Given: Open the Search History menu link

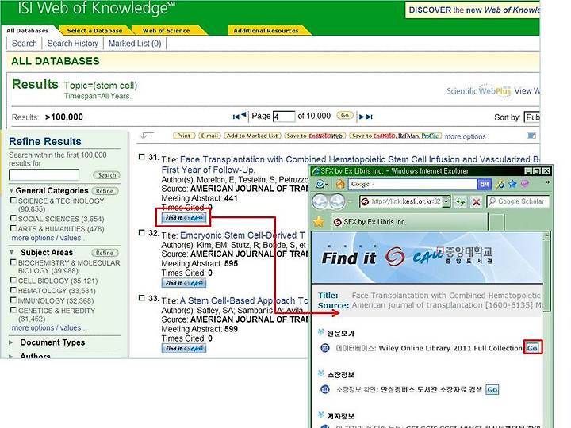Looking at the screenshot, I should click(72, 44).
